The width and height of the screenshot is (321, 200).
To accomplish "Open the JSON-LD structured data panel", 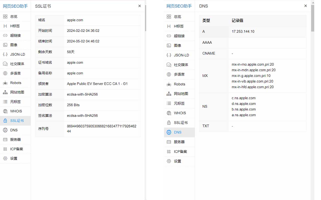I will 16,54.
